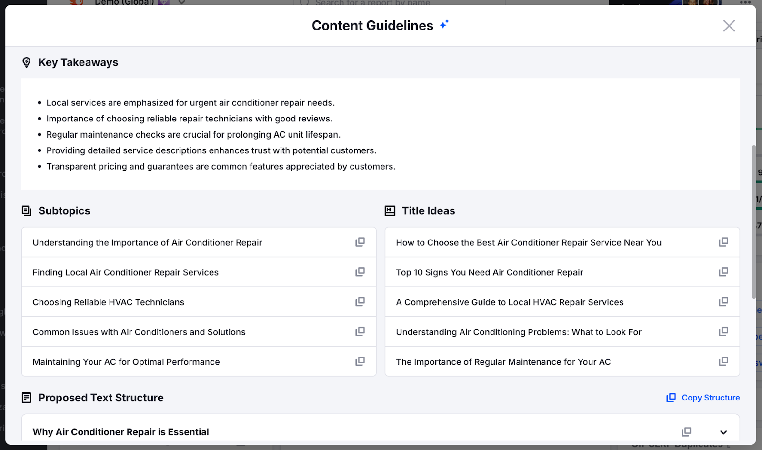The image size is (762, 450).
Task: Copy the "Choosing Reliable HVAC Technicians" subtopic
Action: (x=361, y=301)
